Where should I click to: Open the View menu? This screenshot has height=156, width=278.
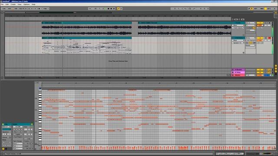click(20, 4)
